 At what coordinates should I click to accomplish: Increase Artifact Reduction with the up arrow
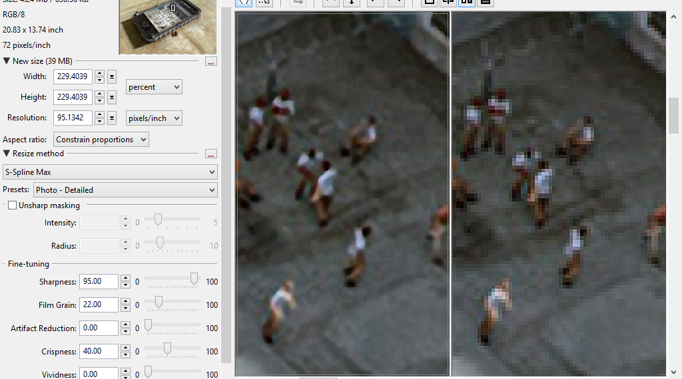point(125,324)
